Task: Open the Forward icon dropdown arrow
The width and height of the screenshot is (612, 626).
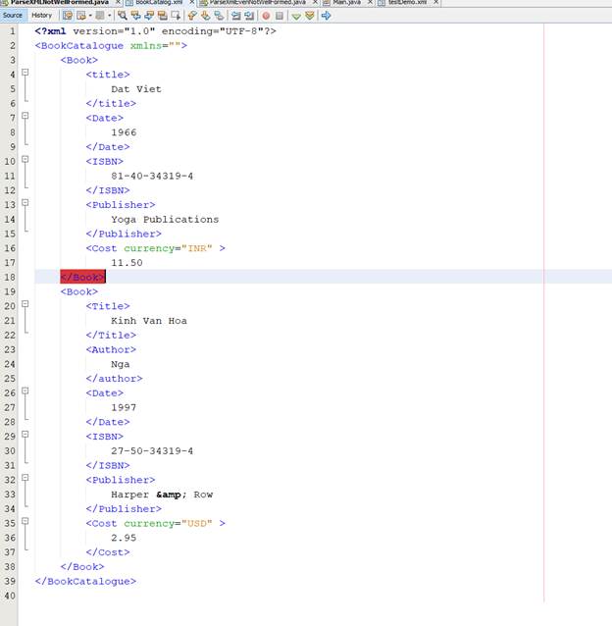Action: 109,16
